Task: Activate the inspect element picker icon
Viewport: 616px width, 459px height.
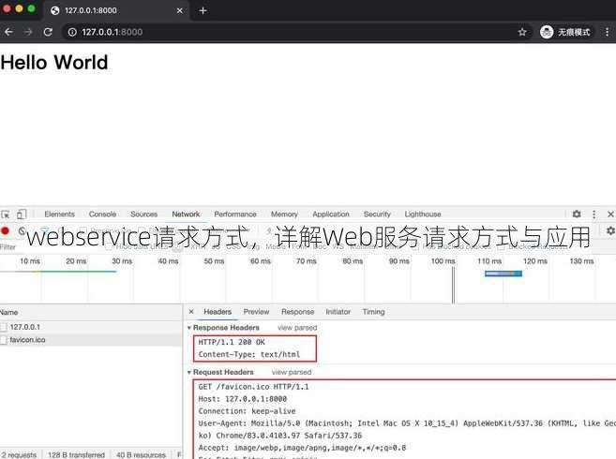Action: [x=6, y=215]
